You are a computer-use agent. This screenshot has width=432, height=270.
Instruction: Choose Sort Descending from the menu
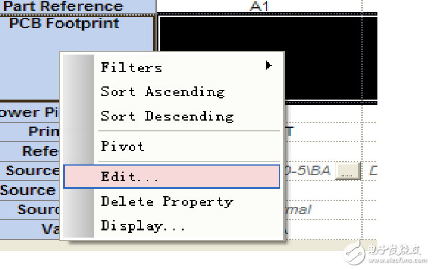(167, 116)
